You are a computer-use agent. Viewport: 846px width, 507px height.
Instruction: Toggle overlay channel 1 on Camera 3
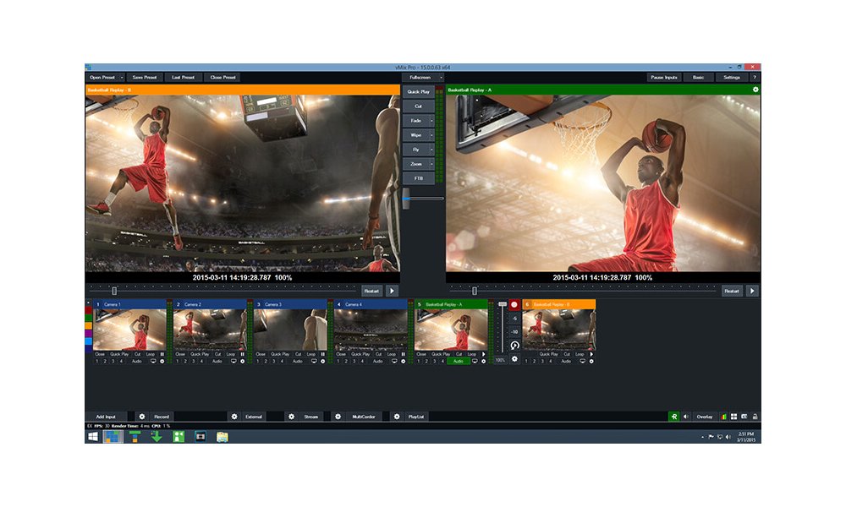point(258,361)
